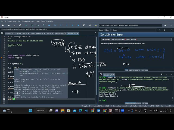
Task: Close the app.py tab
Action: [x=53, y=33]
